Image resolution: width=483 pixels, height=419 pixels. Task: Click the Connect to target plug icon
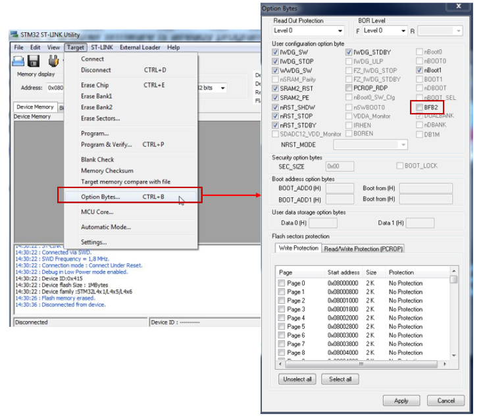point(52,61)
